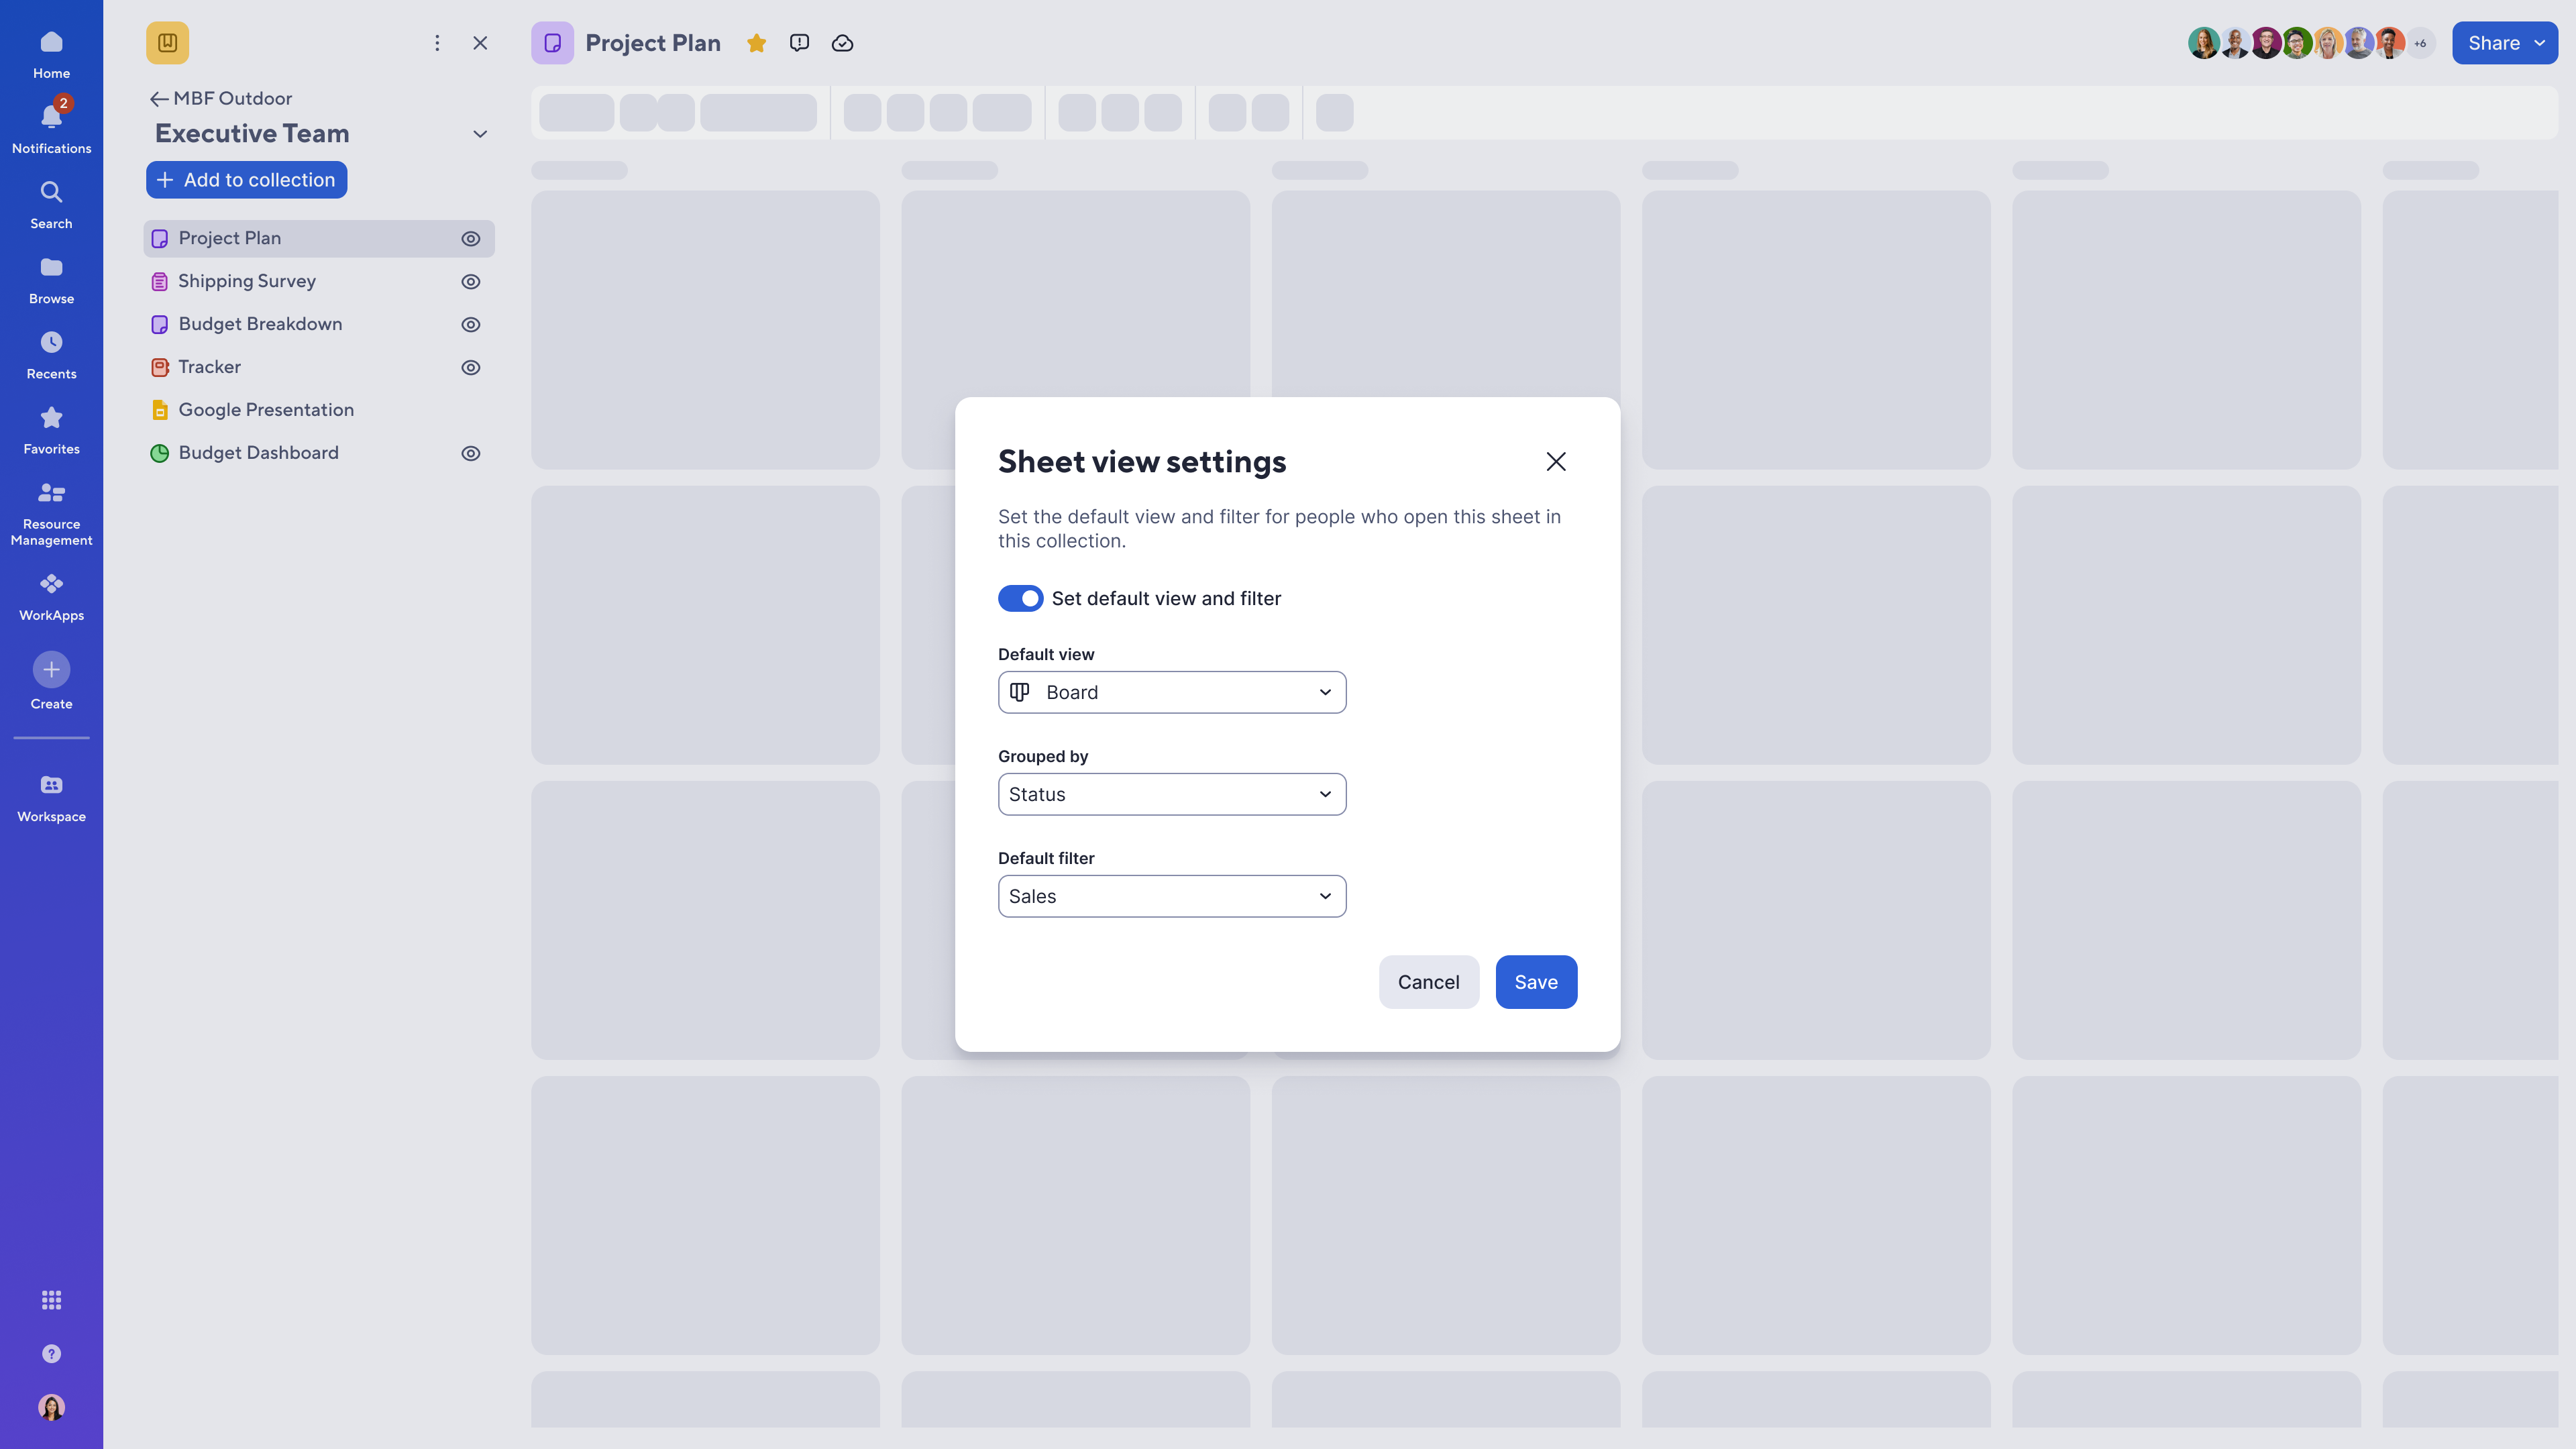Click the Search magnifier icon
Screen dimensions: 2576x1449
click(x=51, y=192)
